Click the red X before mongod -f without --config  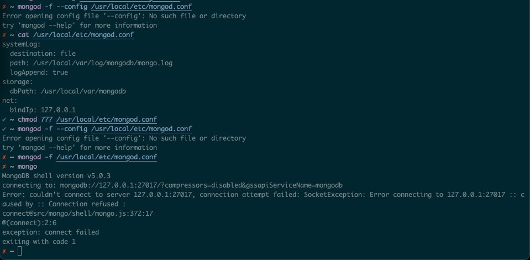pos(4,157)
